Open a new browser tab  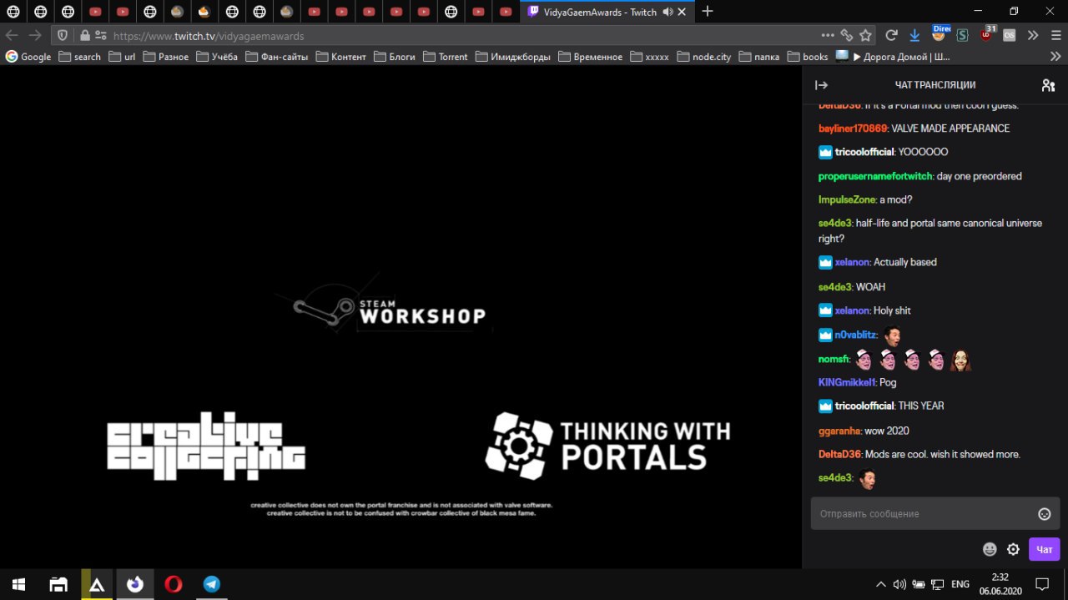pyautogui.click(x=708, y=12)
